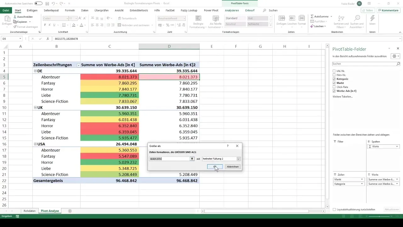
Task: Open the Datei tab
Action: (x=6, y=10)
